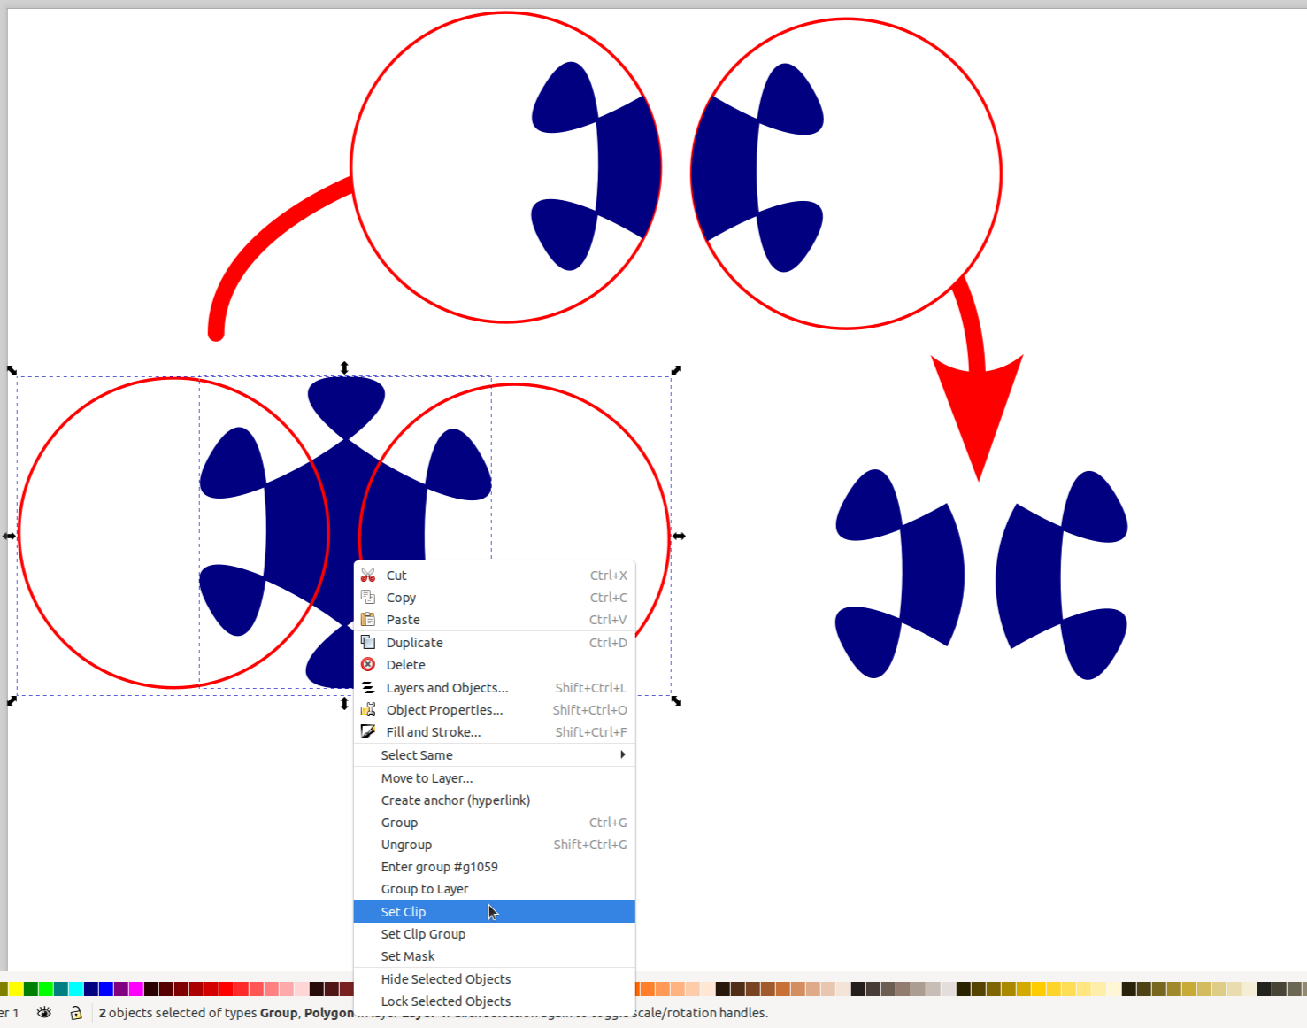
Task: Click the left-middle horizontal scale handle
Action: coord(9,536)
